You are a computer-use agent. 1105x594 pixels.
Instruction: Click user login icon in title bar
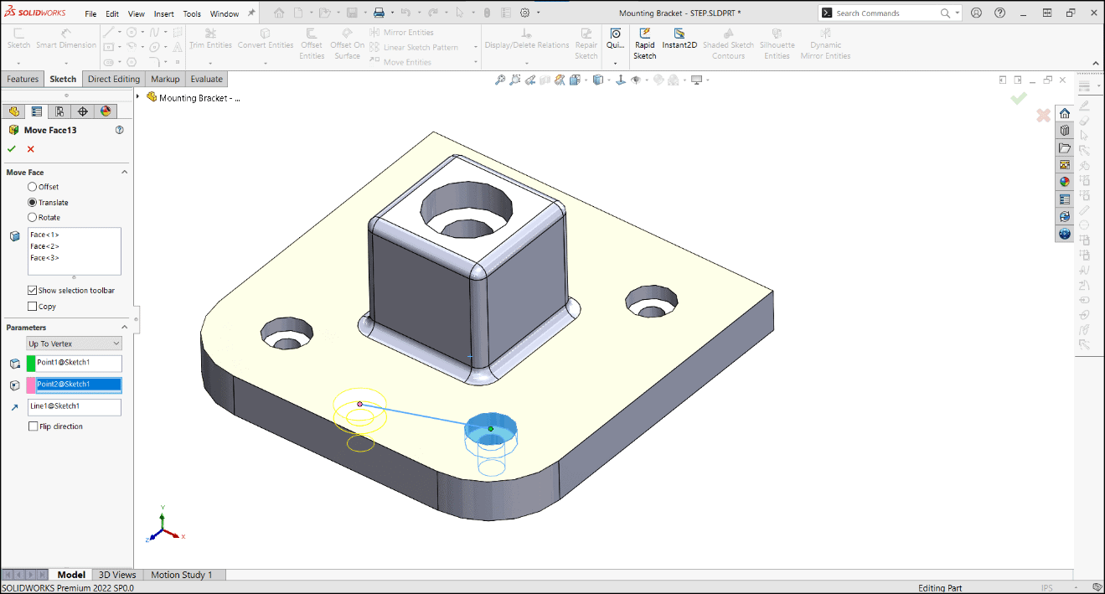pyautogui.click(x=976, y=13)
